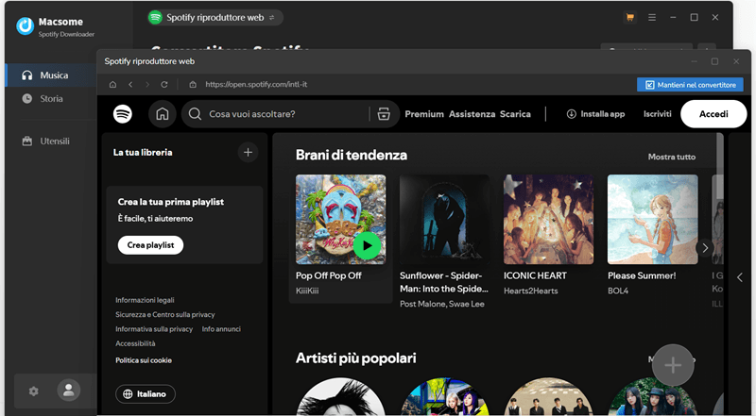Open Accessibilità link
Image resolution: width=756 pixels, height=416 pixels.
pos(135,343)
